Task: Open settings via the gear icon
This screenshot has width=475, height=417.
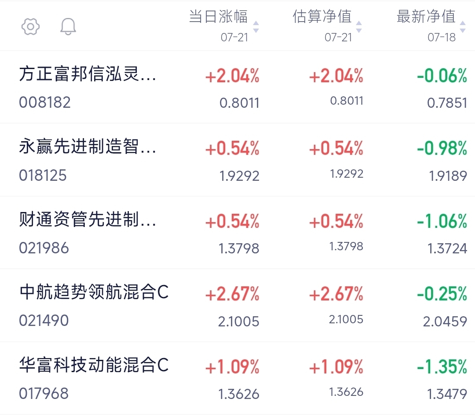Action: tap(31, 27)
